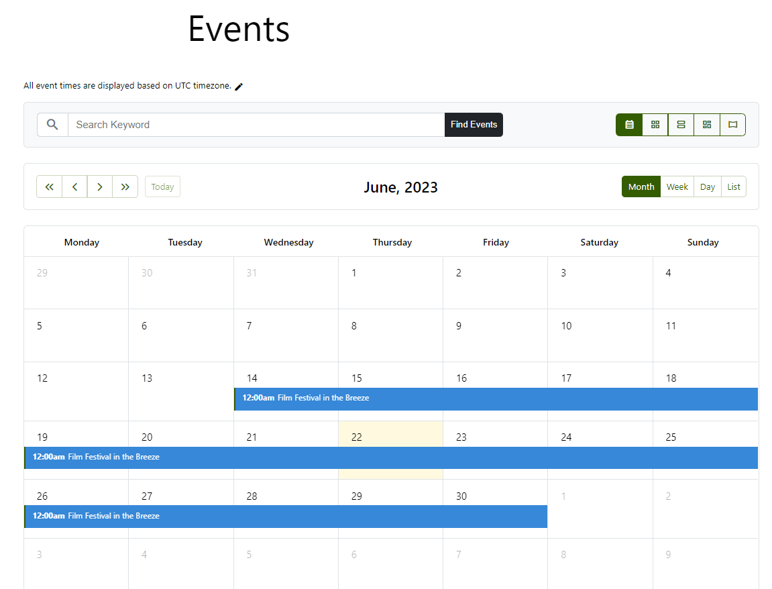772x589 pixels.
Task: Go to previous month using the left chevron
Action: 74,186
